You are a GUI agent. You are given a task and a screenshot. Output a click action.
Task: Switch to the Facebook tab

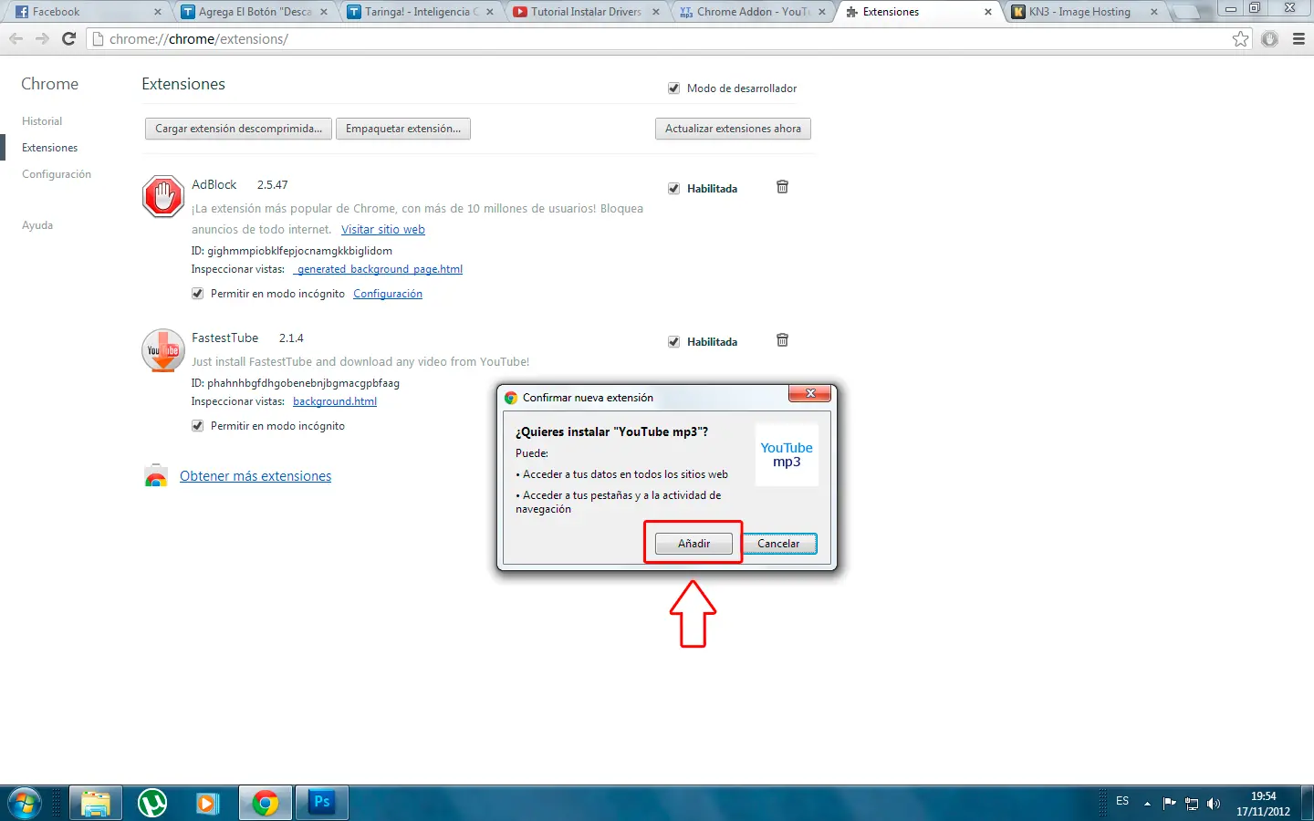pos(87,12)
